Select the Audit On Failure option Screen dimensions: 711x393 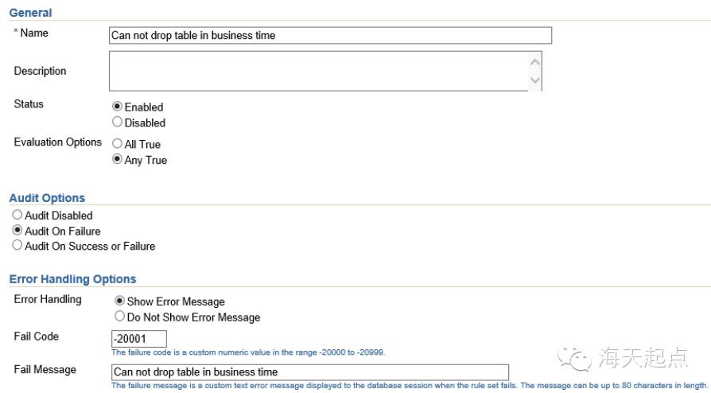click(x=17, y=231)
